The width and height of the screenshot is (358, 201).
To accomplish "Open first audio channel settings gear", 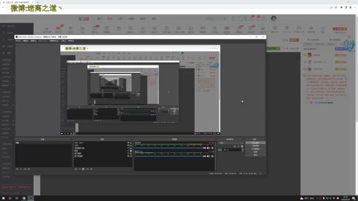I will tap(212, 148).
